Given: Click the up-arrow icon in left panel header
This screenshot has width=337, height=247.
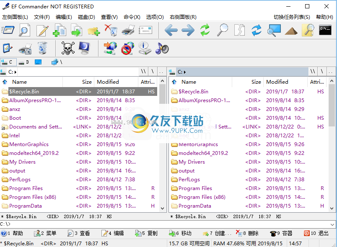Looking at the screenshot, I should pos(5,82).
